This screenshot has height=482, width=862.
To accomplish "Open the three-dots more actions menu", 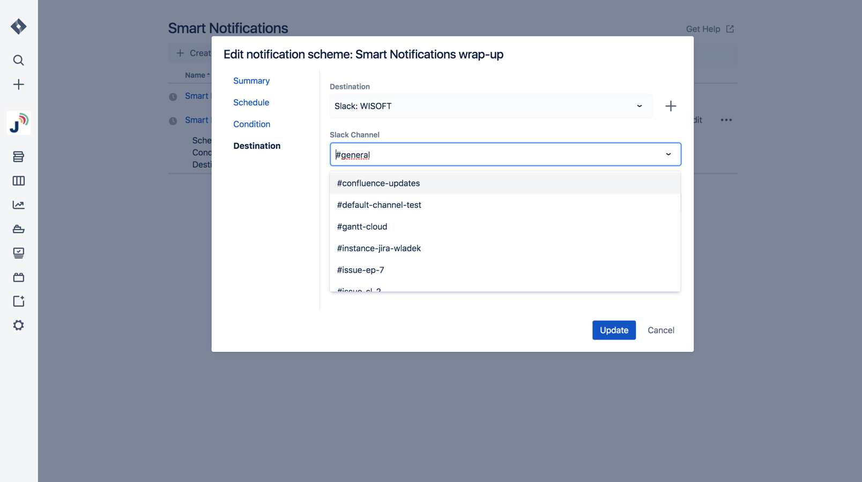I will (x=726, y=120).
